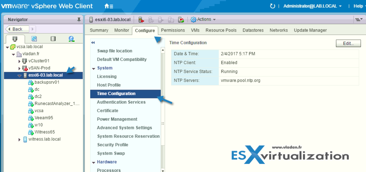Switch to the VMs tab
The width and height of the screenshot is (366, 172).
tap(195, 30)
